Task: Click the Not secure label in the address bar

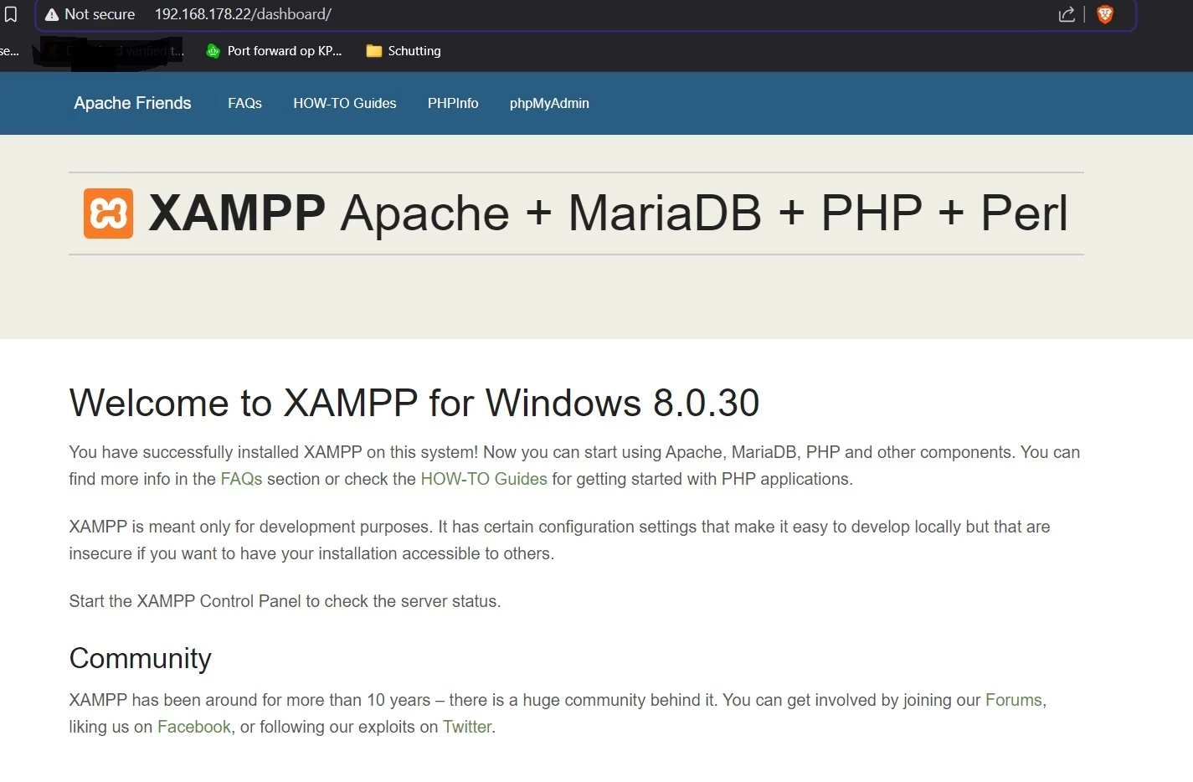Action: pos(100,14)
